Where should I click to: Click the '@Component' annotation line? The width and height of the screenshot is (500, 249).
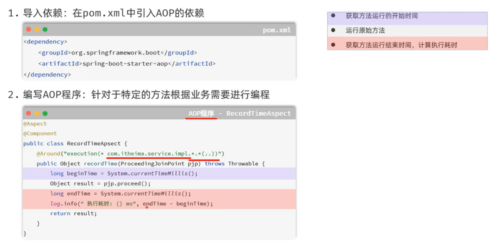(40, 133)
